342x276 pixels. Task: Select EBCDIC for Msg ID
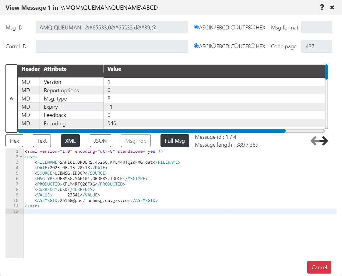click(x=213, y=27)
